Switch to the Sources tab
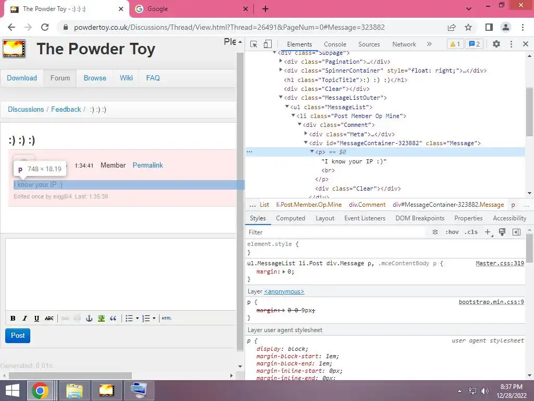 click(369, 44)
